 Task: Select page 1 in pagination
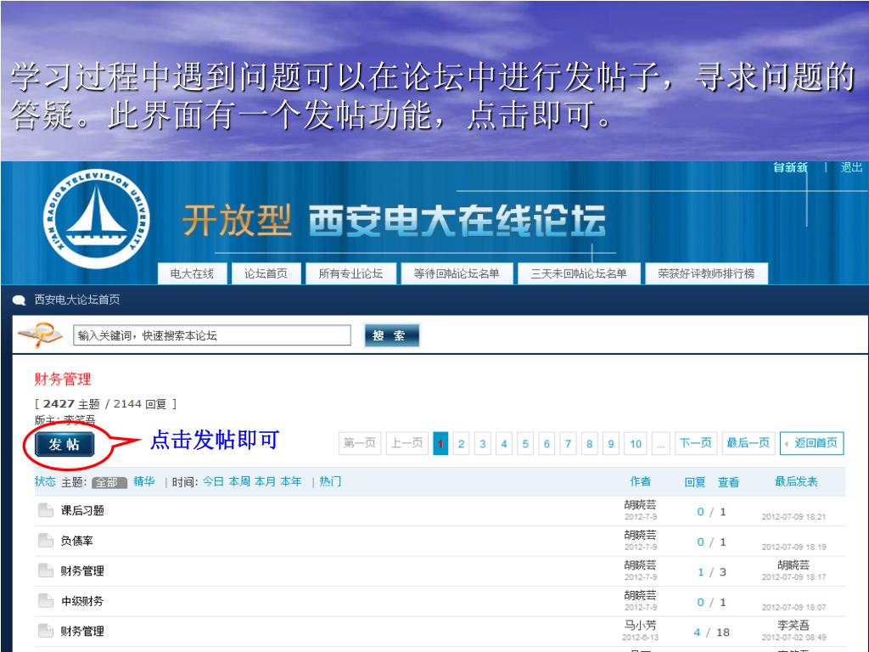tap(440, 443)
